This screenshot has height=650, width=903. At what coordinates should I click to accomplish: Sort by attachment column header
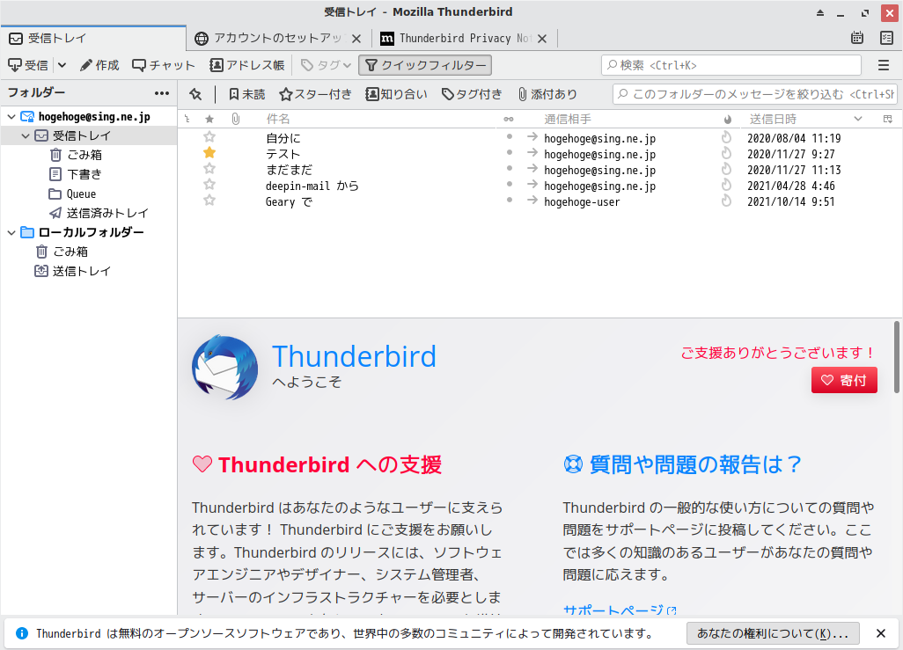(x=236, y=119)
